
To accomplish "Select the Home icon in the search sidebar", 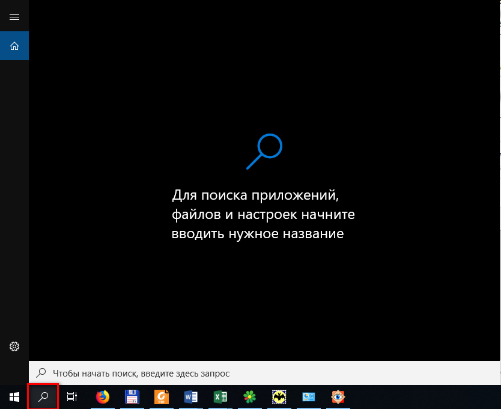I will (x=14, y=46).
